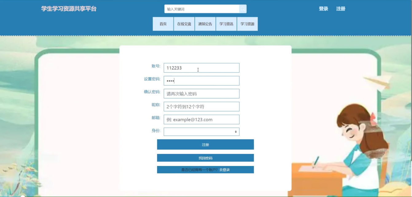Click the 登录 link in header
This screenshot has width=412, height=197.
(324, 9)
